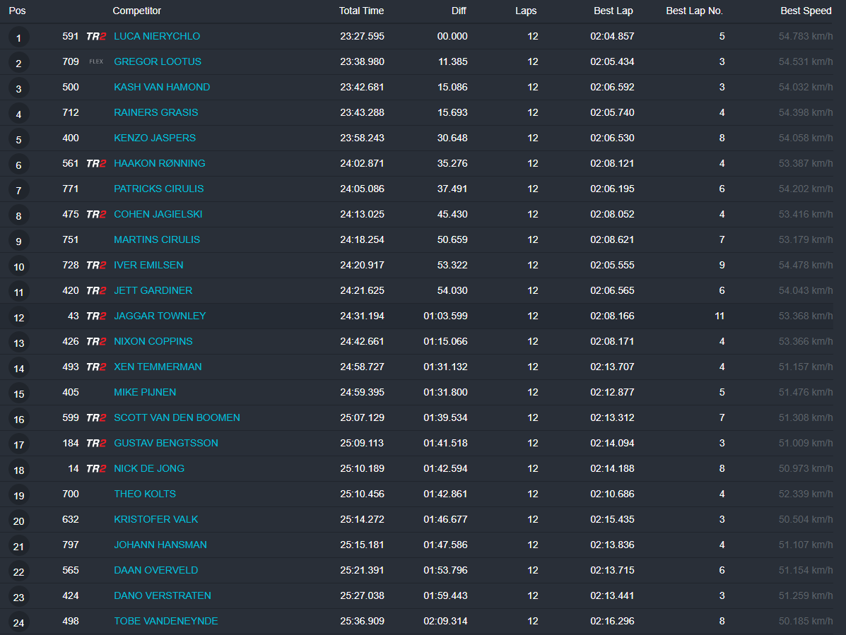Click the Best Speed column header
This screenshot has height=635, width=846.
(x=806, y=11)
